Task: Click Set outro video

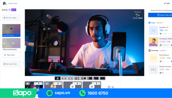Action: click(x=11, y=64)
